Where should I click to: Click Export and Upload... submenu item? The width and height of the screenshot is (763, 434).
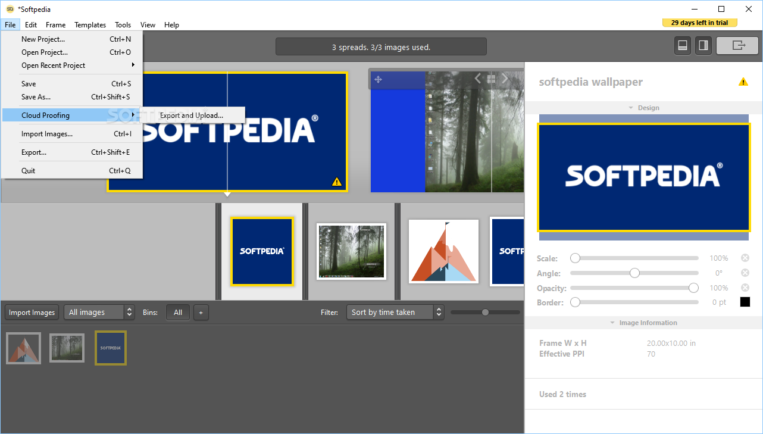tap(192, 115)
